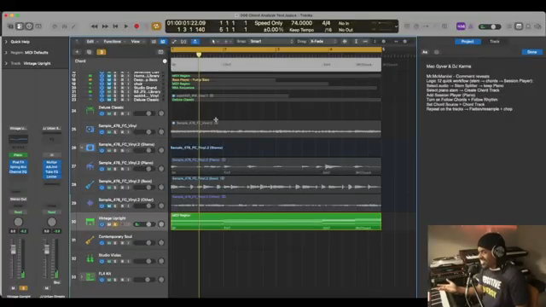Open the pointer tool menu

pyautogui.click(x=215, y=42)
